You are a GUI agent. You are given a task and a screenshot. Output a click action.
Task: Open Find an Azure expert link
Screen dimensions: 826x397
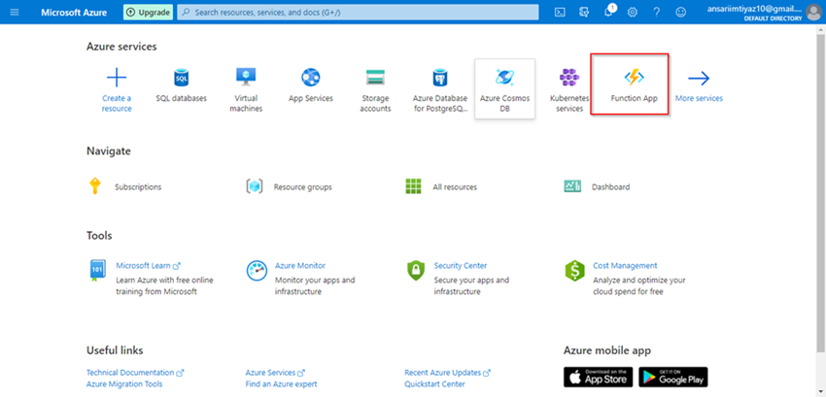click(x=281, y=383)
